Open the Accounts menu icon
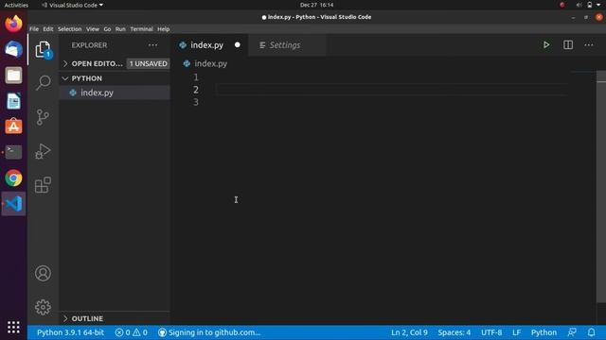The image size is (606, 340). pos(43,273)
